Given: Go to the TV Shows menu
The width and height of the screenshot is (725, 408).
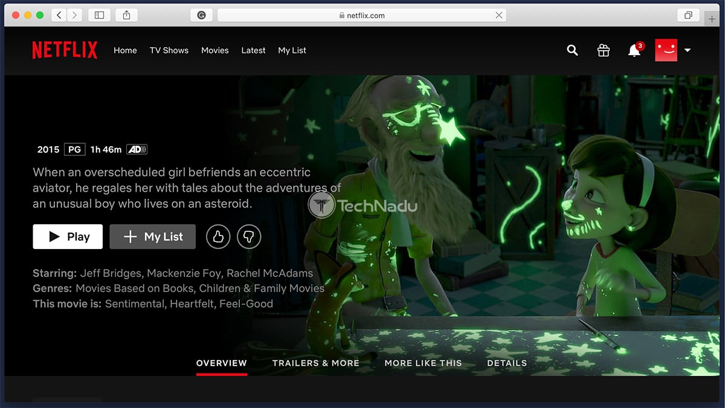Looking at the screenshot, I should click(x=169, y=51).
